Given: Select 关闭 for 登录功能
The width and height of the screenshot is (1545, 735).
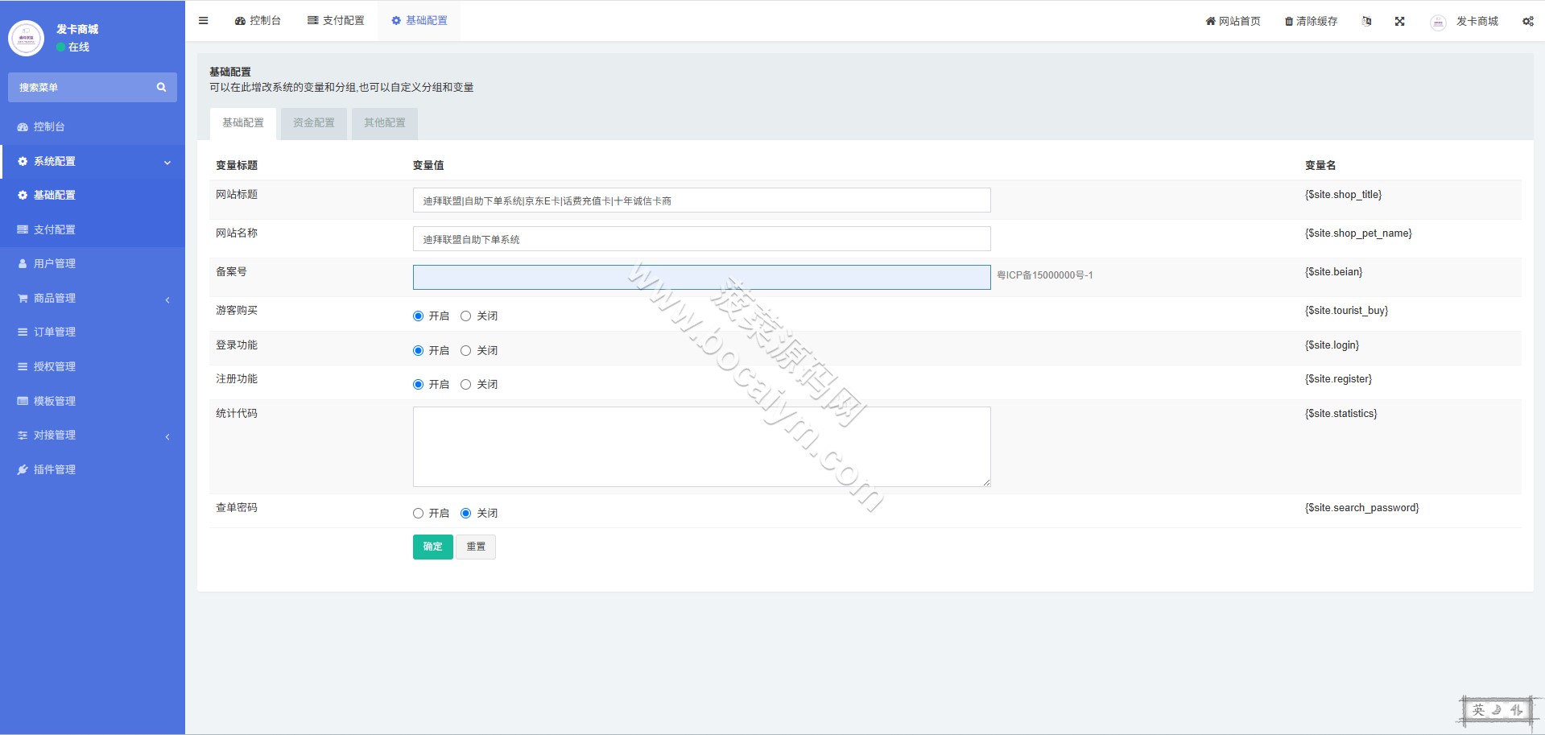Looking at the screenshot, I should pyautogui.click(x=465, y=351).
